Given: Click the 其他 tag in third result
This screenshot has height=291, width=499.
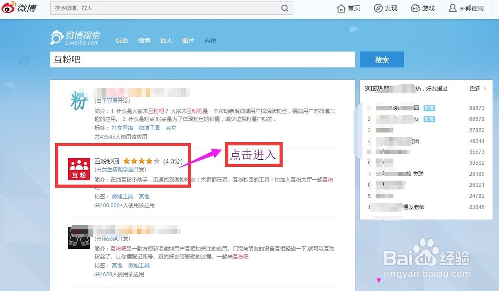Looking at the screenshot, I should (117, 265).
